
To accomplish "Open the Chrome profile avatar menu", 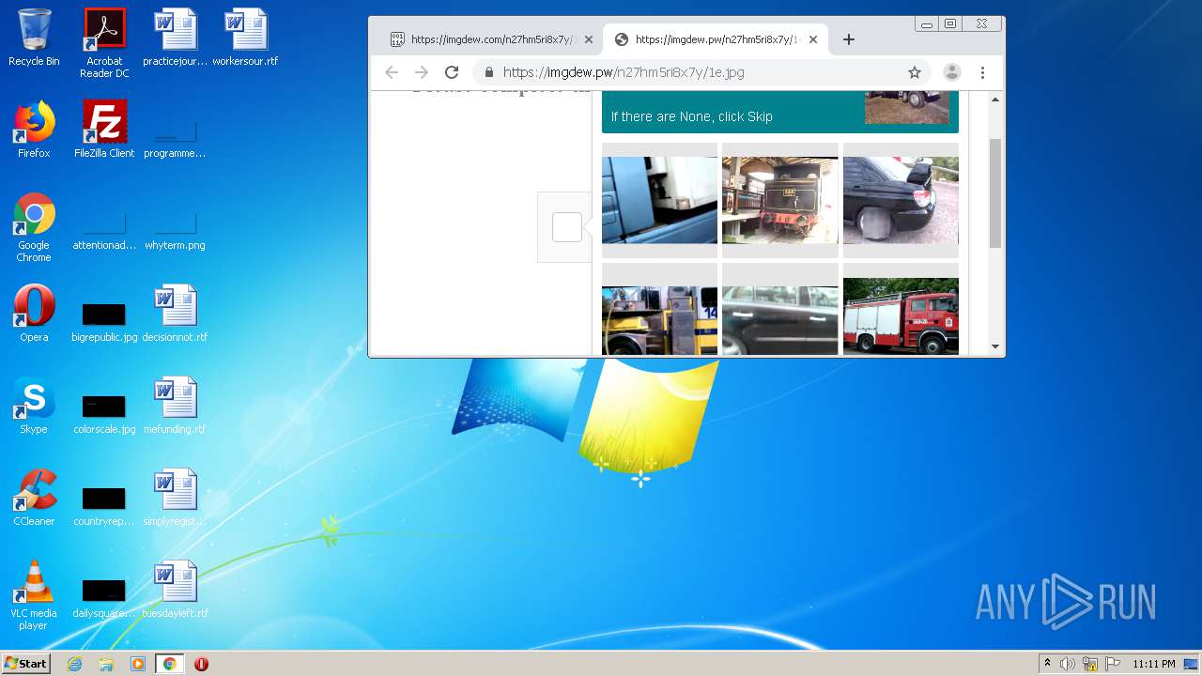I will 951,72.
